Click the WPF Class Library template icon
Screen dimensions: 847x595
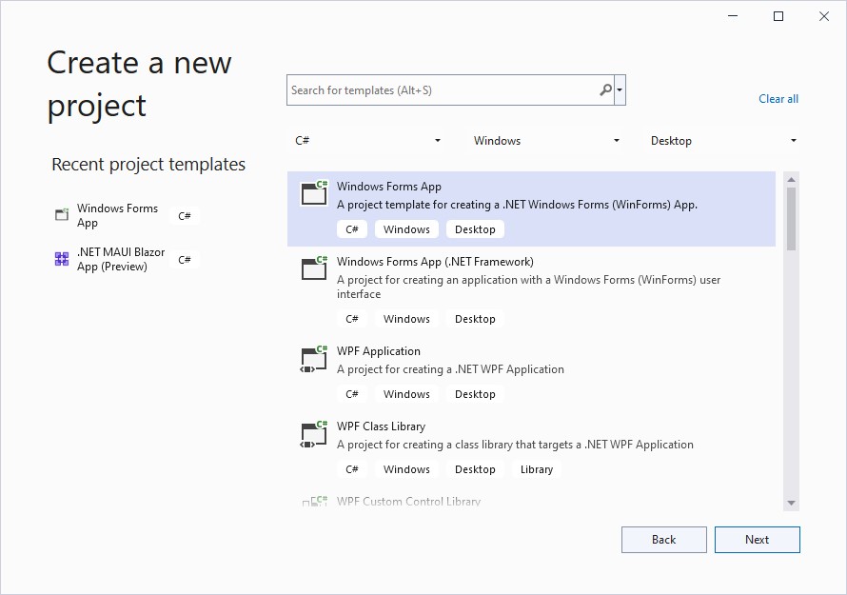click(314, 433)
